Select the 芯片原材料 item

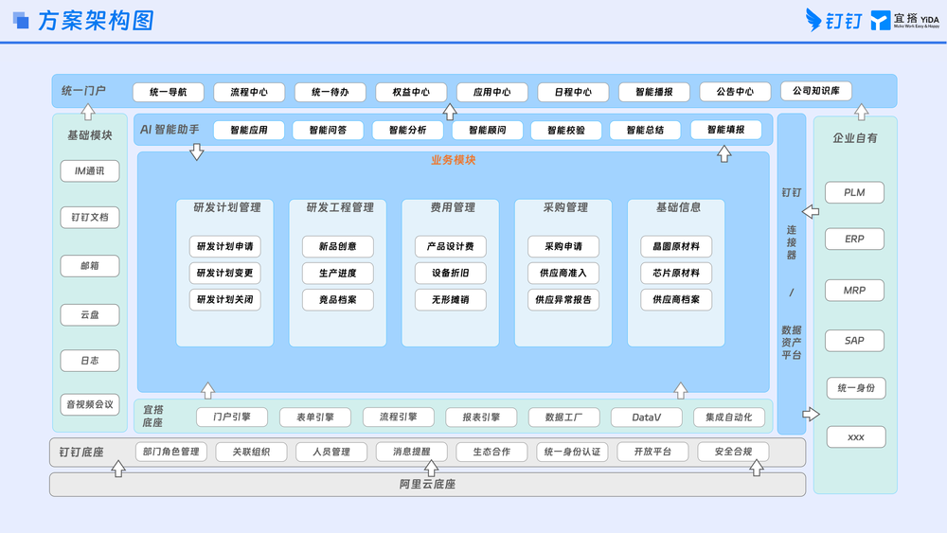tap(676, 273)
